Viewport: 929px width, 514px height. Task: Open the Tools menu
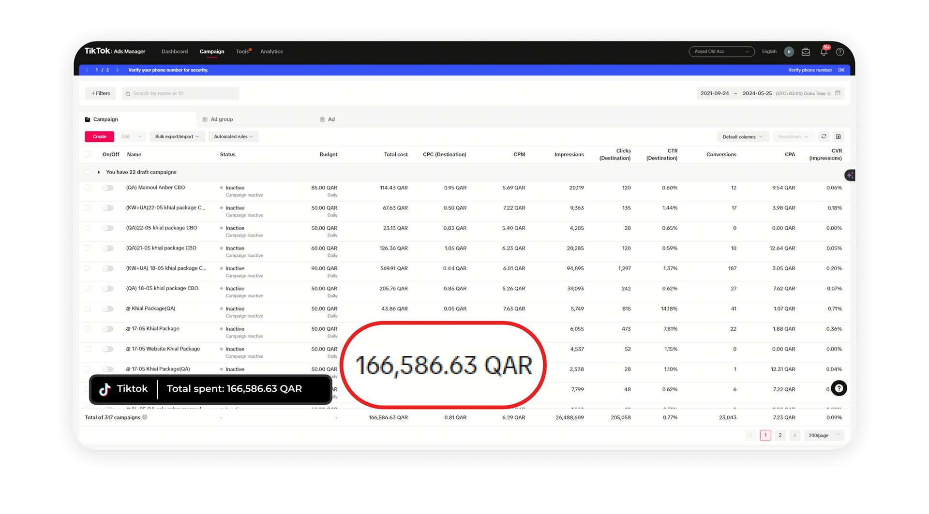coord(242,52)
